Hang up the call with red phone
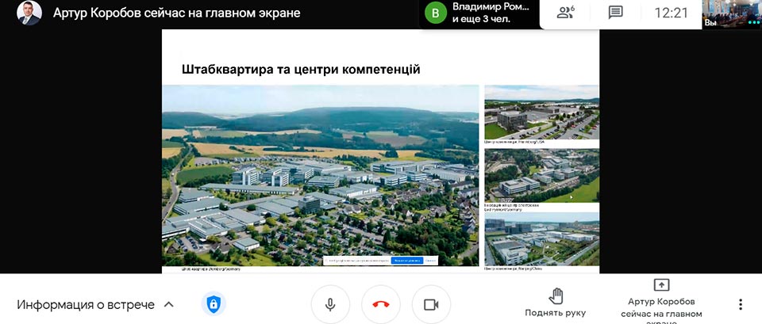This screenshot has height=324, width=762. pos(381,305)
